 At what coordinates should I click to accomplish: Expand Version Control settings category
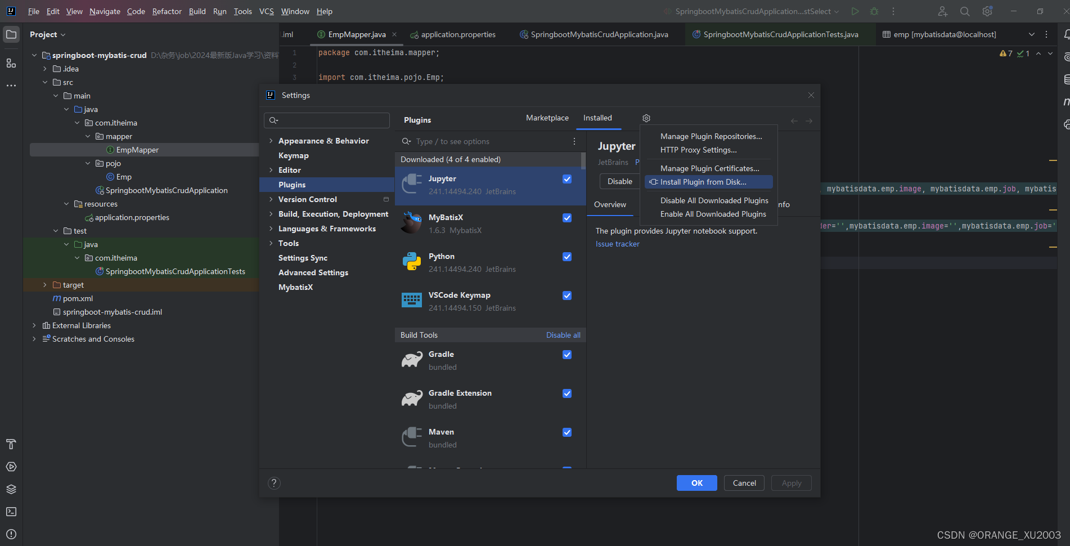point(271,199)
